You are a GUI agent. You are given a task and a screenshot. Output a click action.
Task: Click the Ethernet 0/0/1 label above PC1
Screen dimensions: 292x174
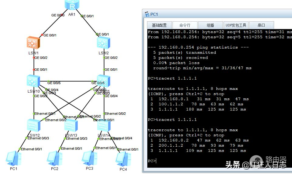coord(32,149)
